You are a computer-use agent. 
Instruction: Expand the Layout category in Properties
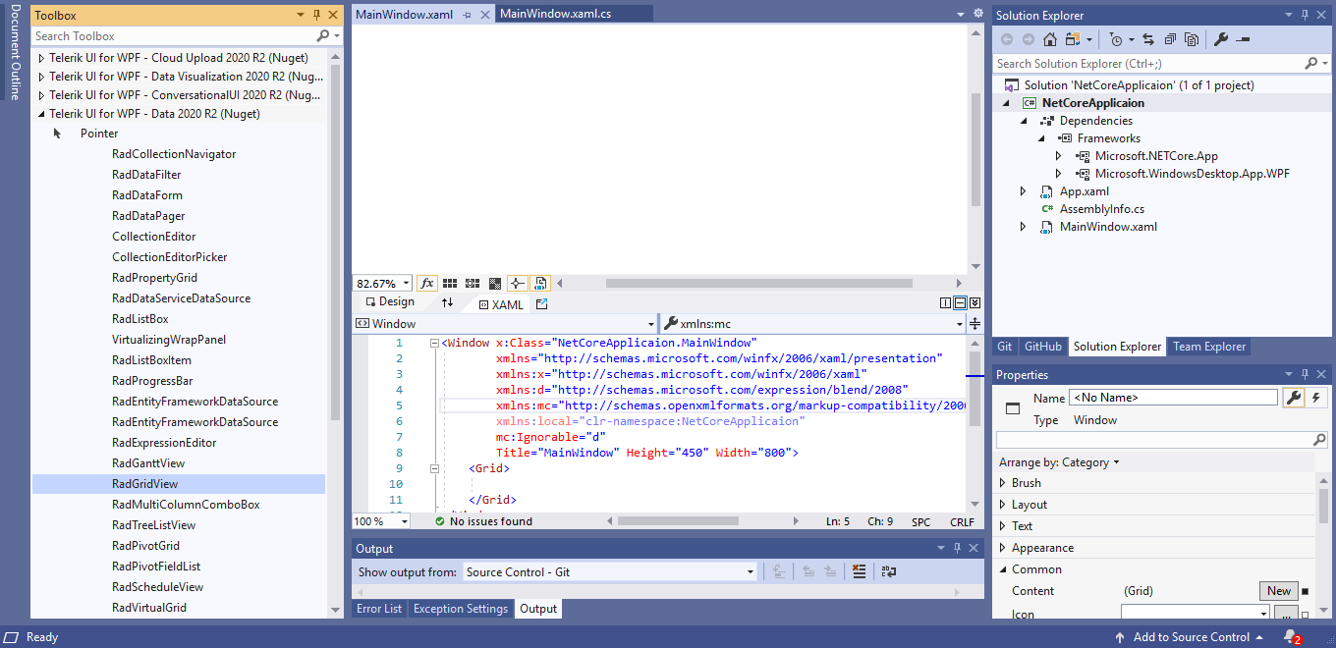point(1002,505)
